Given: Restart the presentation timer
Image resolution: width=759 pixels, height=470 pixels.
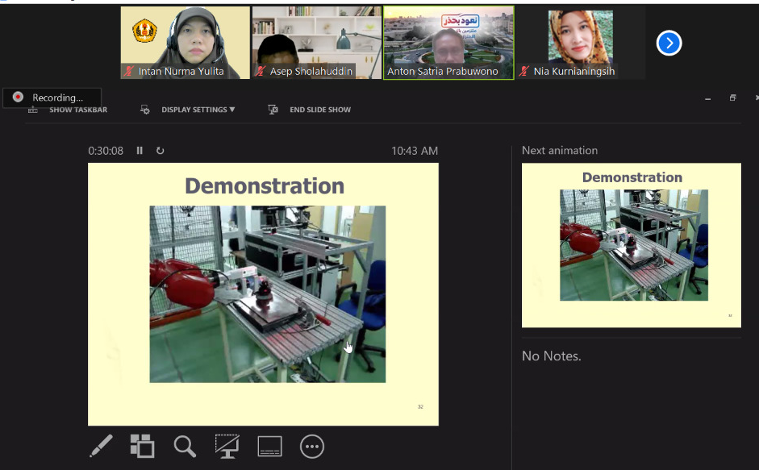Looking at the screenshot, I should pos(160,151).
